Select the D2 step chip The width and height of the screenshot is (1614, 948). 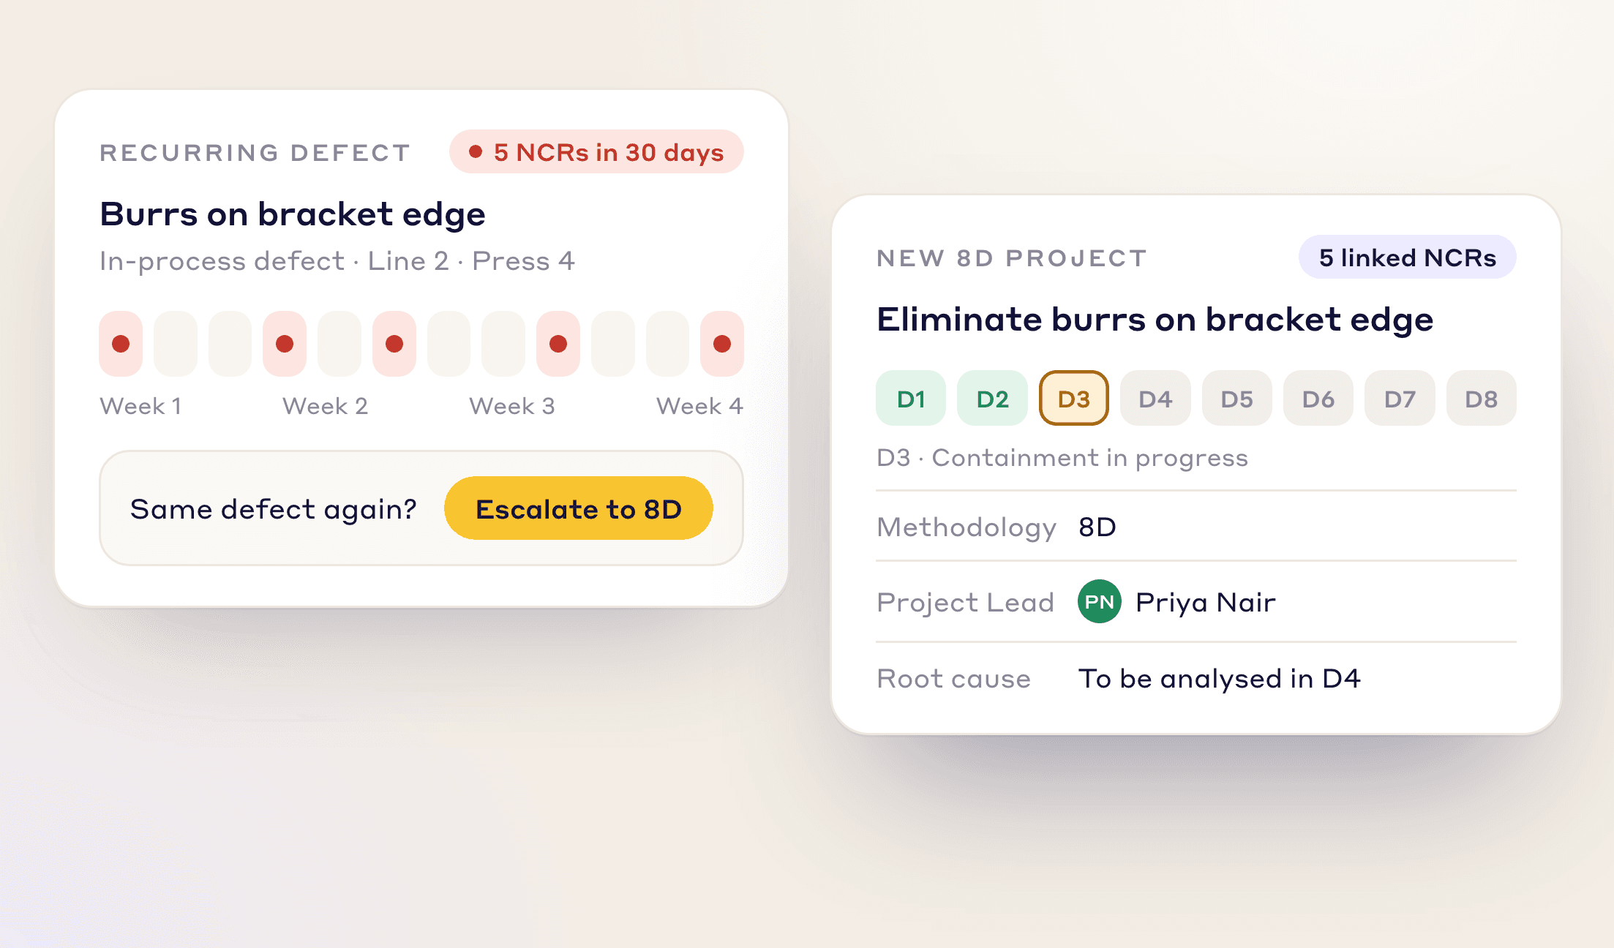click(992, 399)
